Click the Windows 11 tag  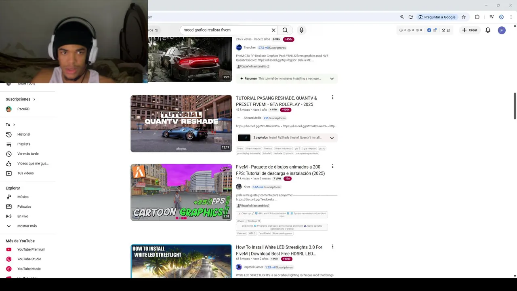pos(254,221)
